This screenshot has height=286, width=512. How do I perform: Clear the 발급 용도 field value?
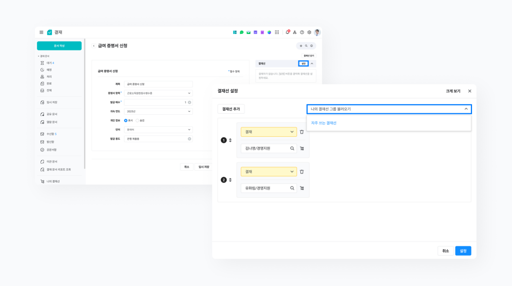tap(189, 139)
